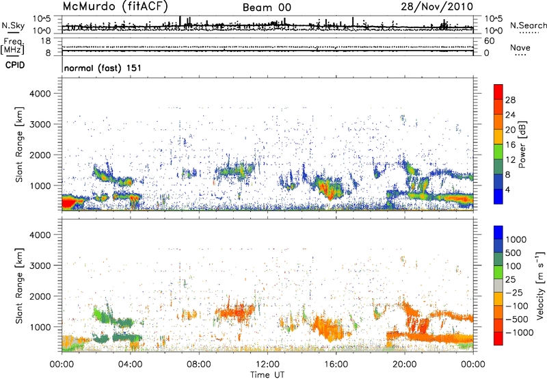Select the 100 label on the velocity colorbar
The width and height of the screenshot is (547, 379).
513,266
